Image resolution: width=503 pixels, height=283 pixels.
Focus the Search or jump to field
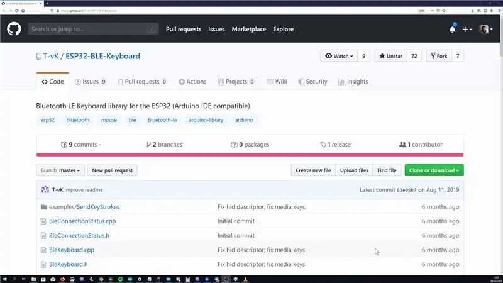point(93,29)
